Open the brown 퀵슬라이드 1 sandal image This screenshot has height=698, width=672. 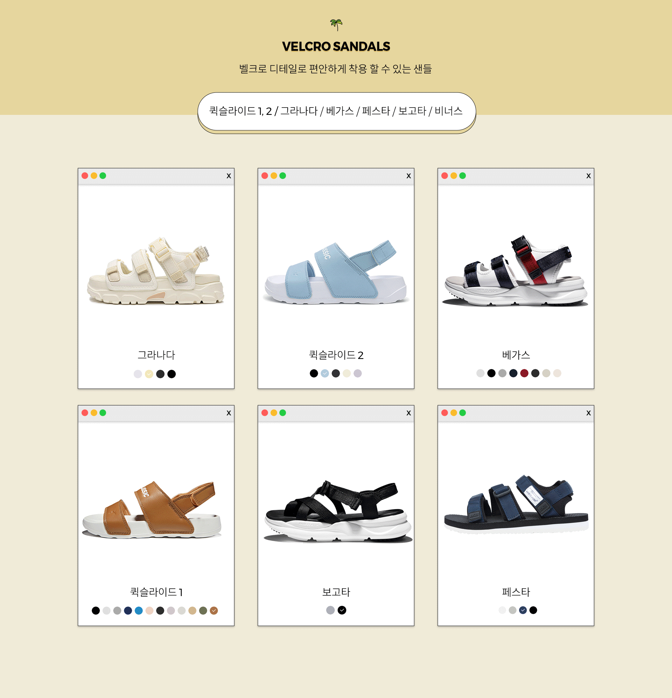tap(151, 509)
